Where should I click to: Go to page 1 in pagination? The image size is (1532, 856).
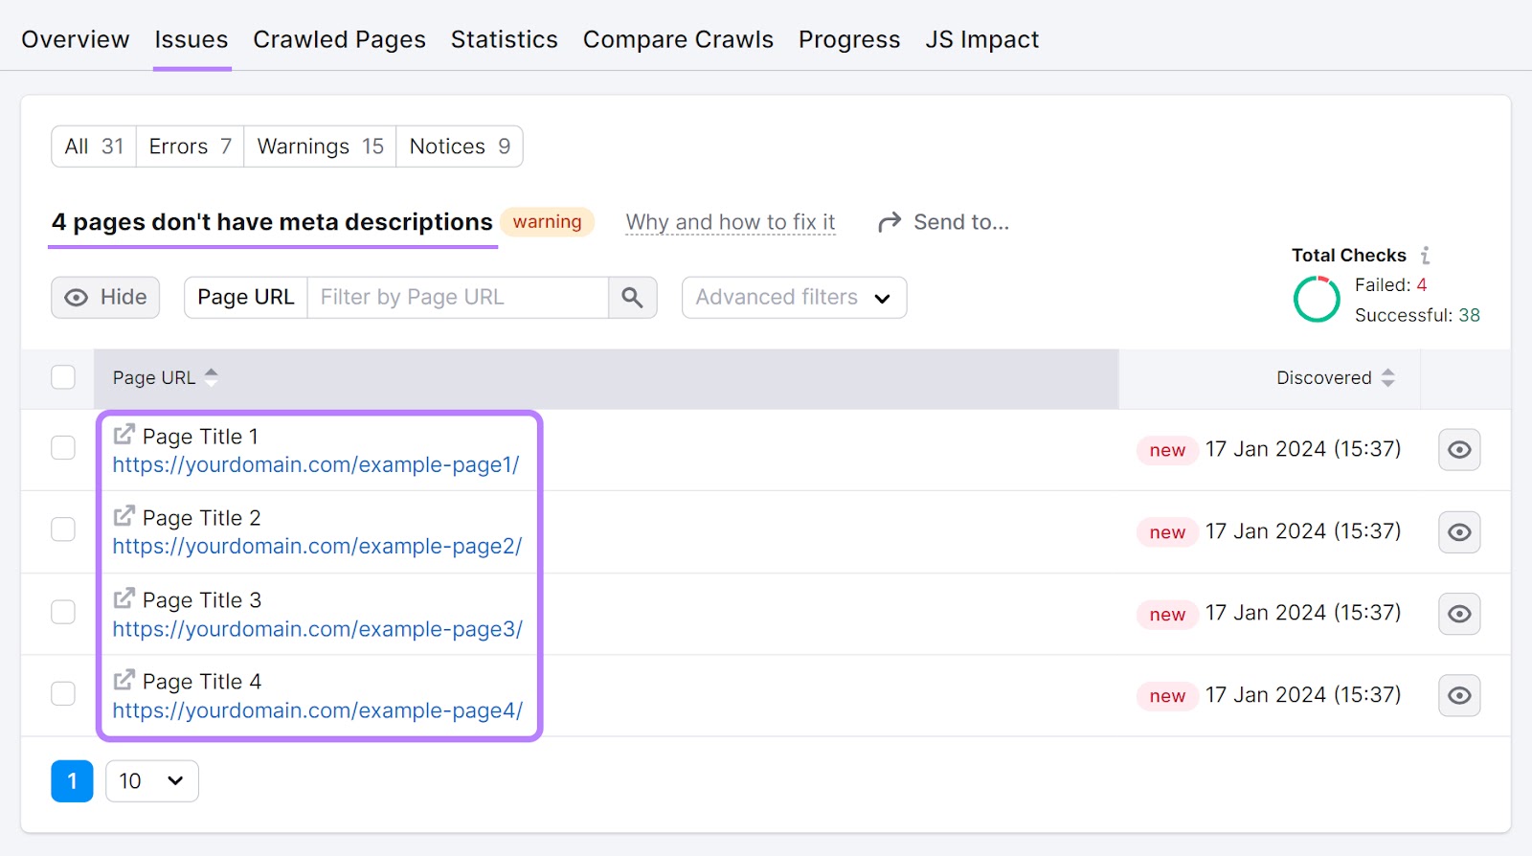coord(72,781)
